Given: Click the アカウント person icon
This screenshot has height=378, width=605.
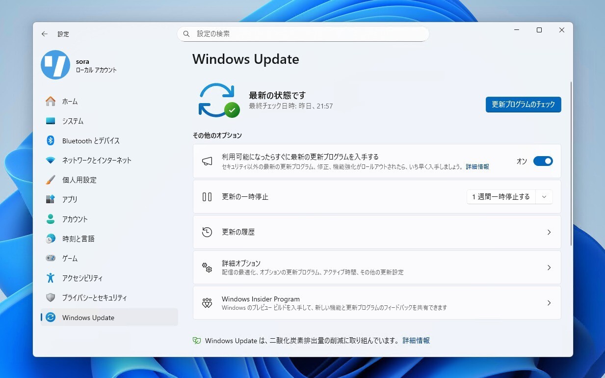Looking at the screenshot, I should coord(51,219).
